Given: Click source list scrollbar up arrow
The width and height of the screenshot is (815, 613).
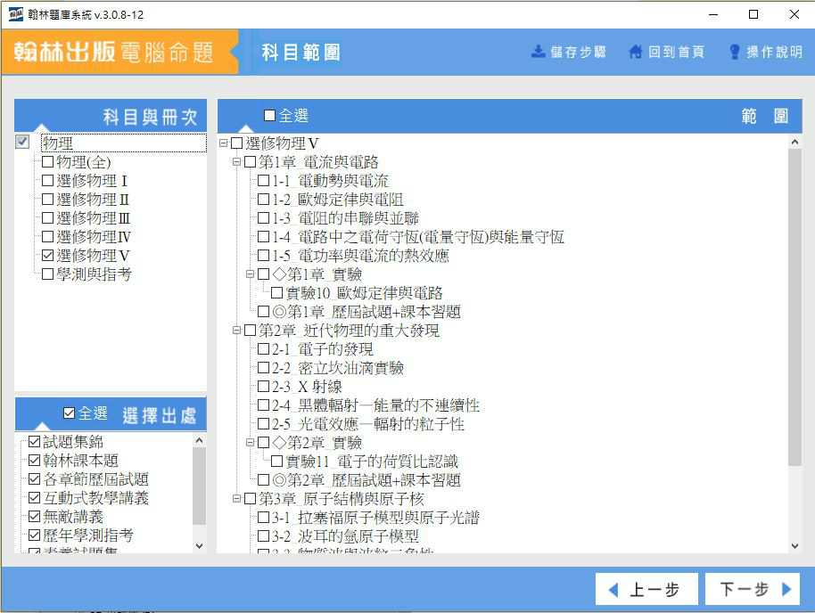Looking at the screenshot, I should pyautogui.click(x=199, y=440).
